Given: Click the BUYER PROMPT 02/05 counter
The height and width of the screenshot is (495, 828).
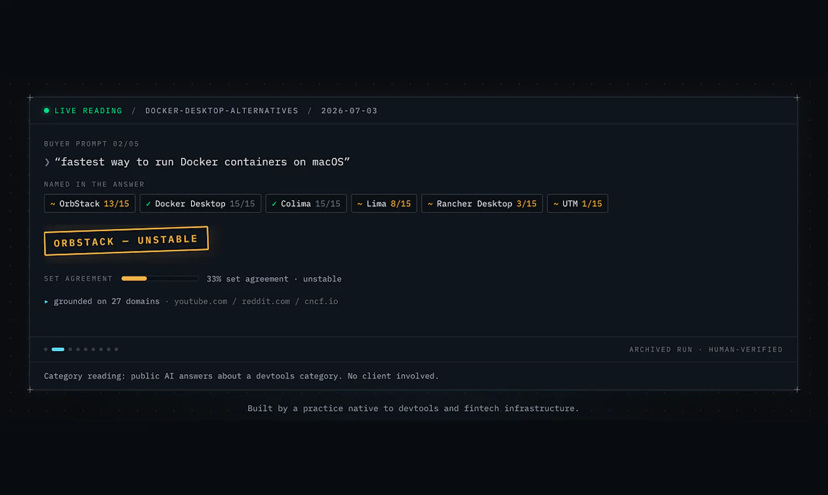Looking at the screenshot, I should click(x=92, y=144).
